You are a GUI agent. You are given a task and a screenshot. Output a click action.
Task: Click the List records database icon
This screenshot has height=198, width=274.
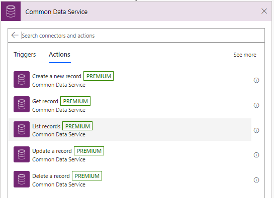coord(22,129)
